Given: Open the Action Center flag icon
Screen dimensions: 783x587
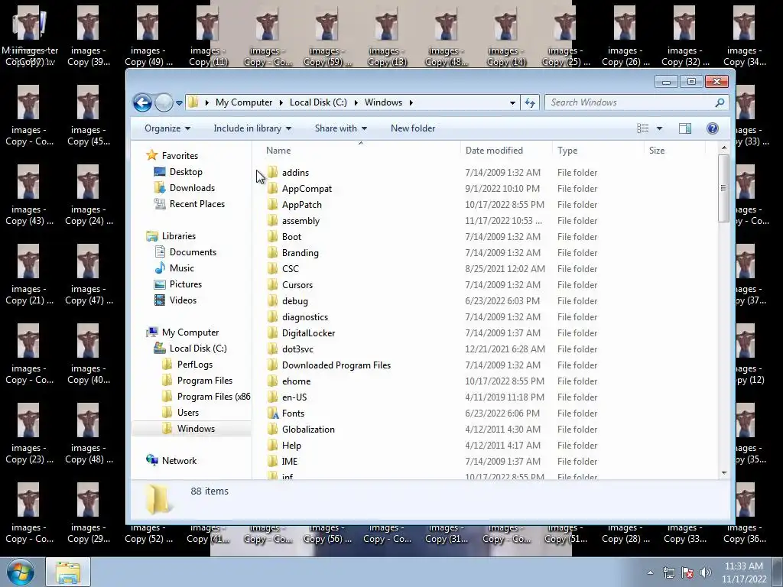Looking at the screenshot, I should tap(687, 572).
